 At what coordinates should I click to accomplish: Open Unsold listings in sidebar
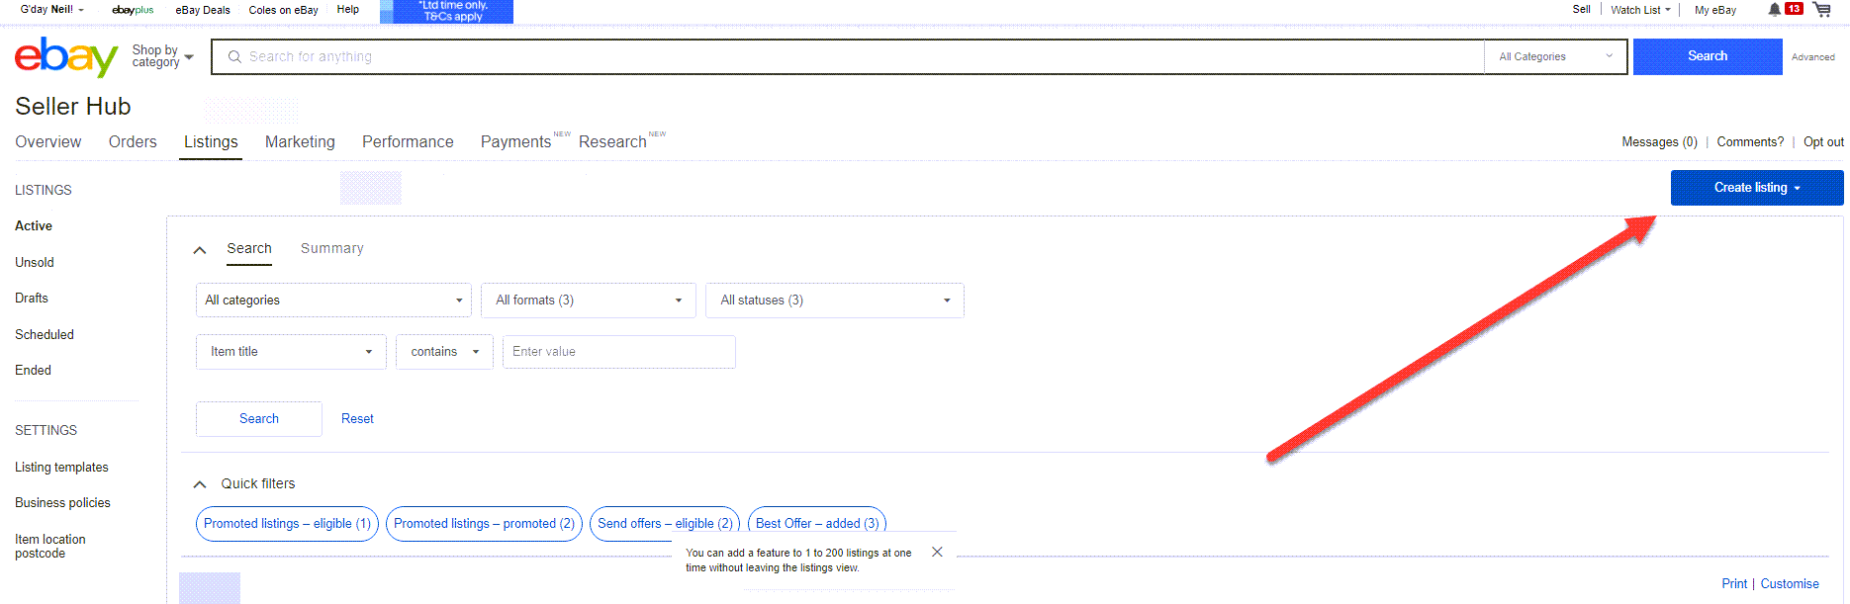click(x=35, y=263)
